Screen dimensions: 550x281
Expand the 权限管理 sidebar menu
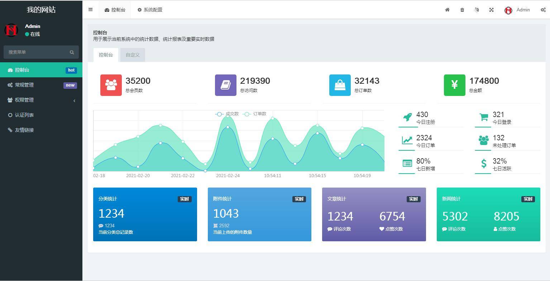[41, 100]
